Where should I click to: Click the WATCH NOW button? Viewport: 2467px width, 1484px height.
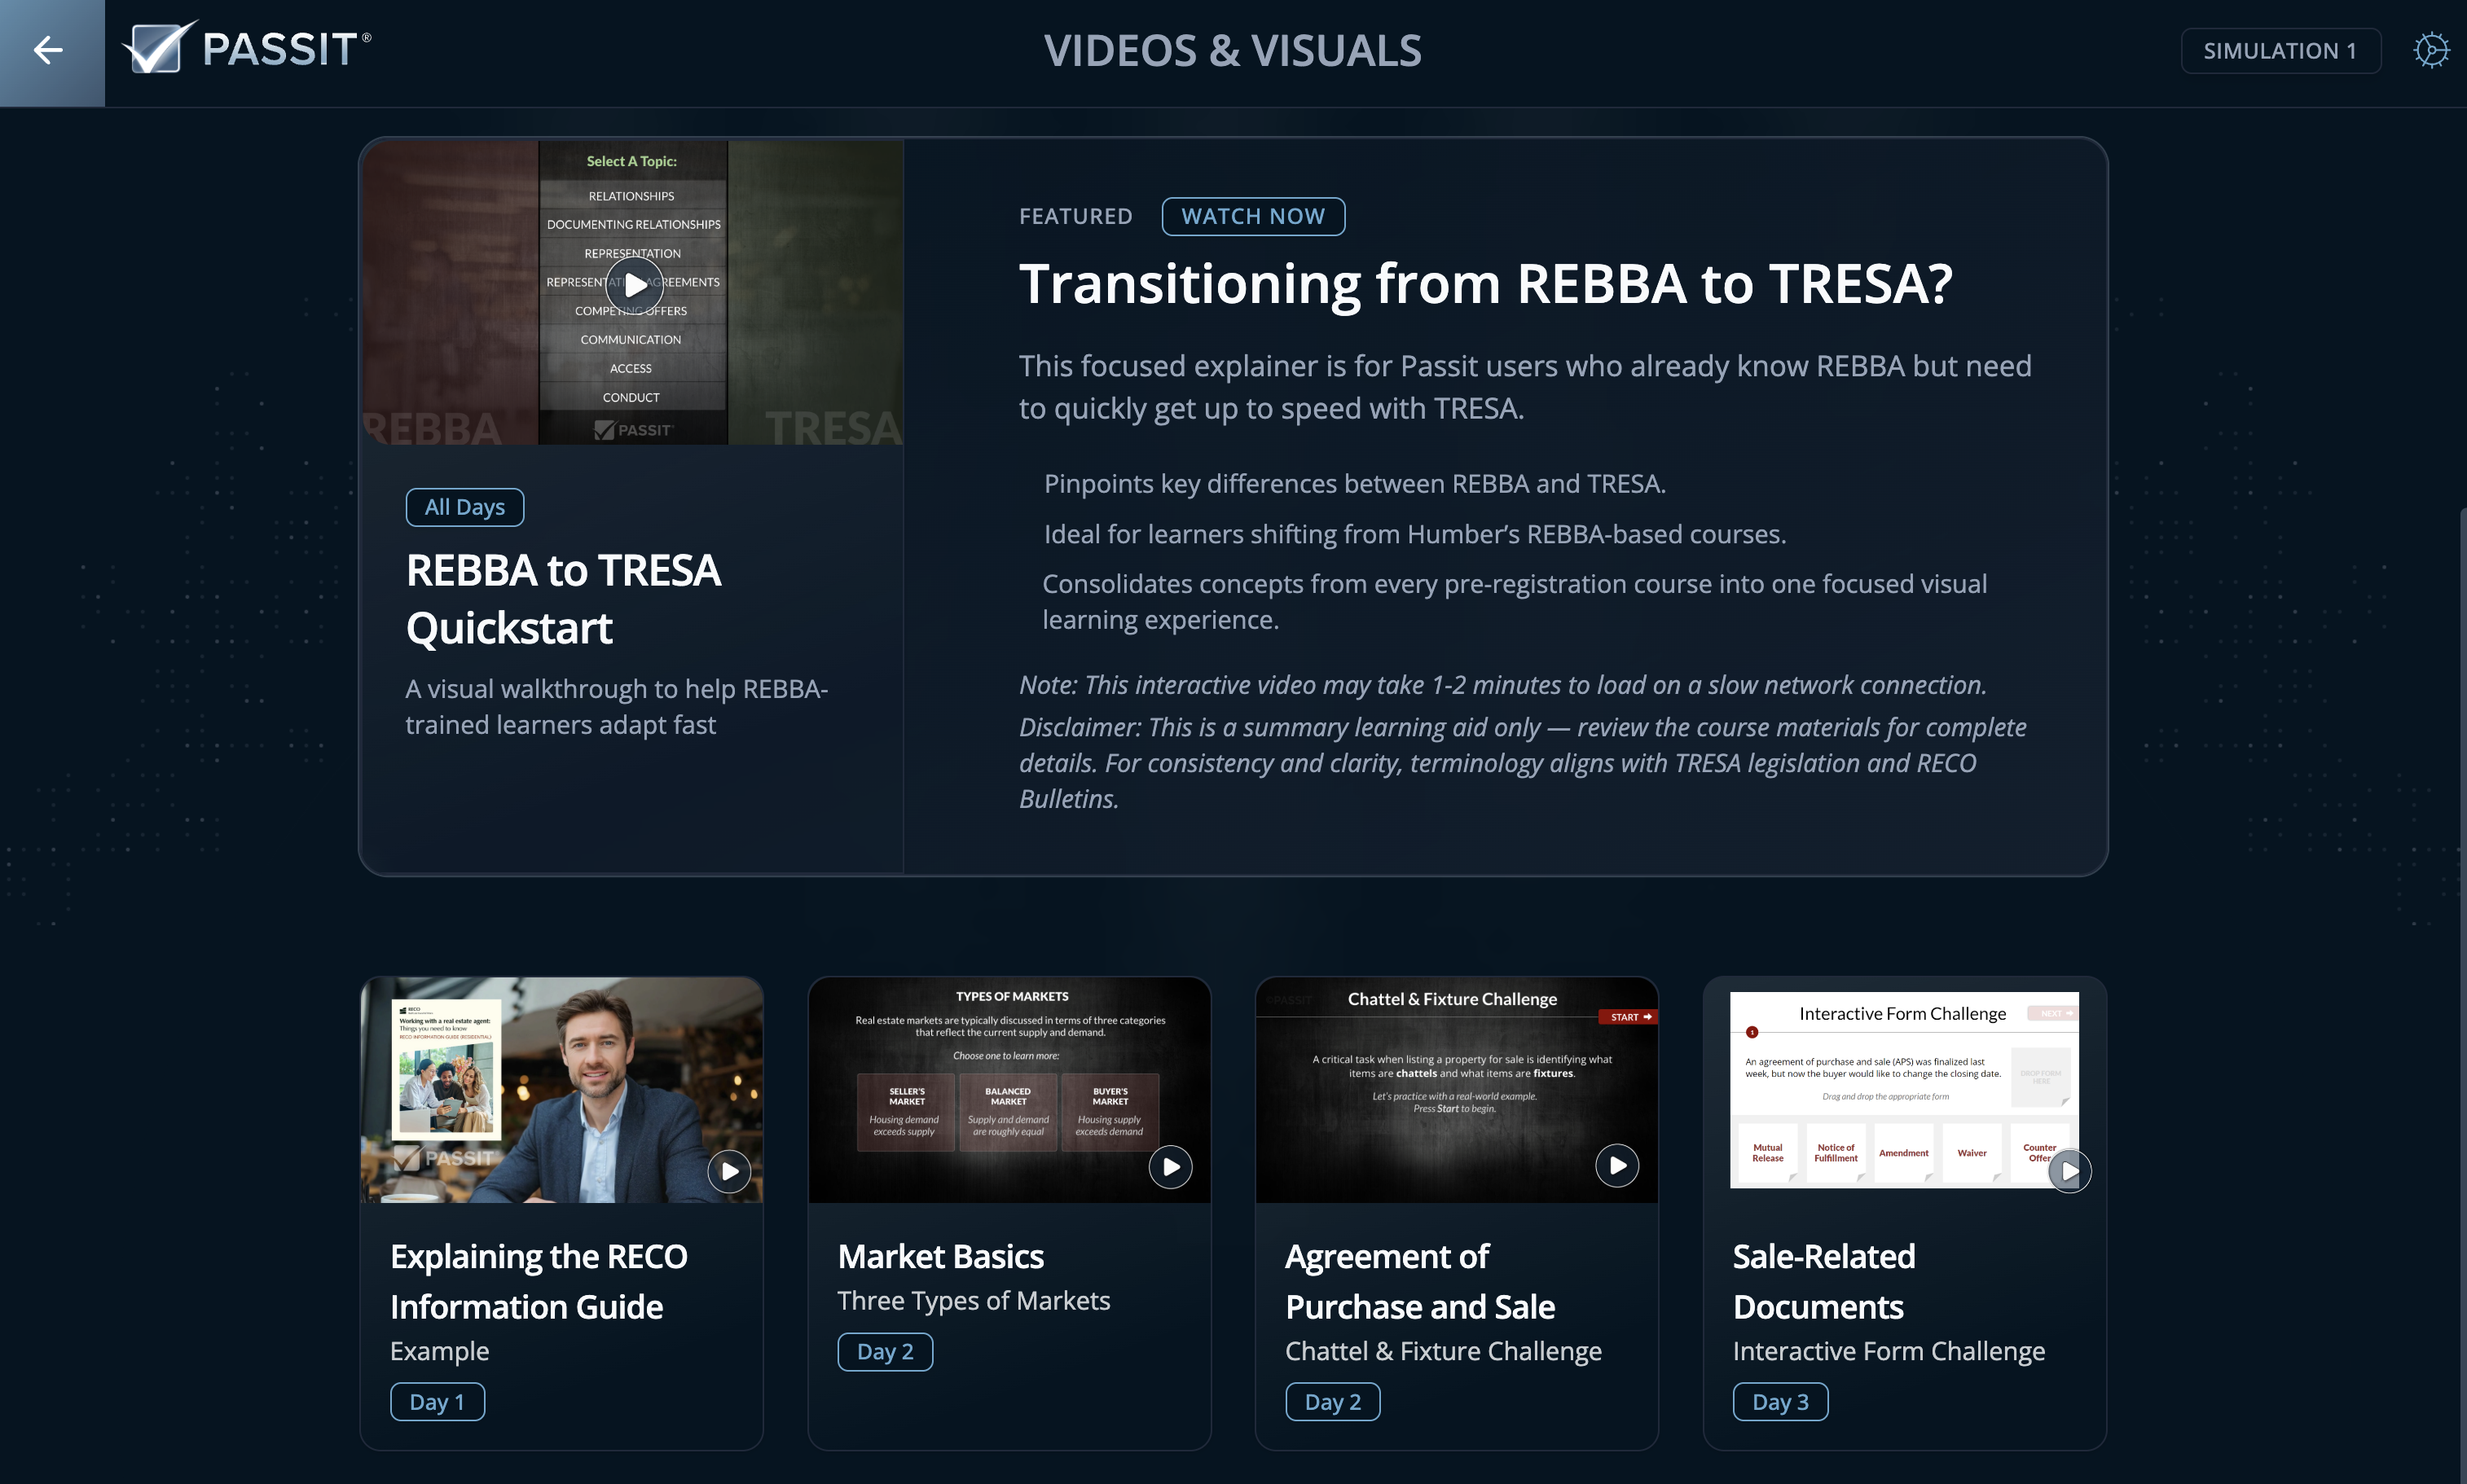(x=1253, y=216)
